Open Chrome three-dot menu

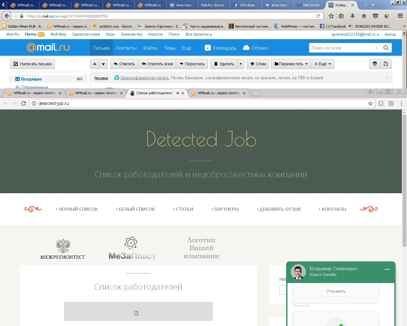pyautogui.click(x=401, y=103)
